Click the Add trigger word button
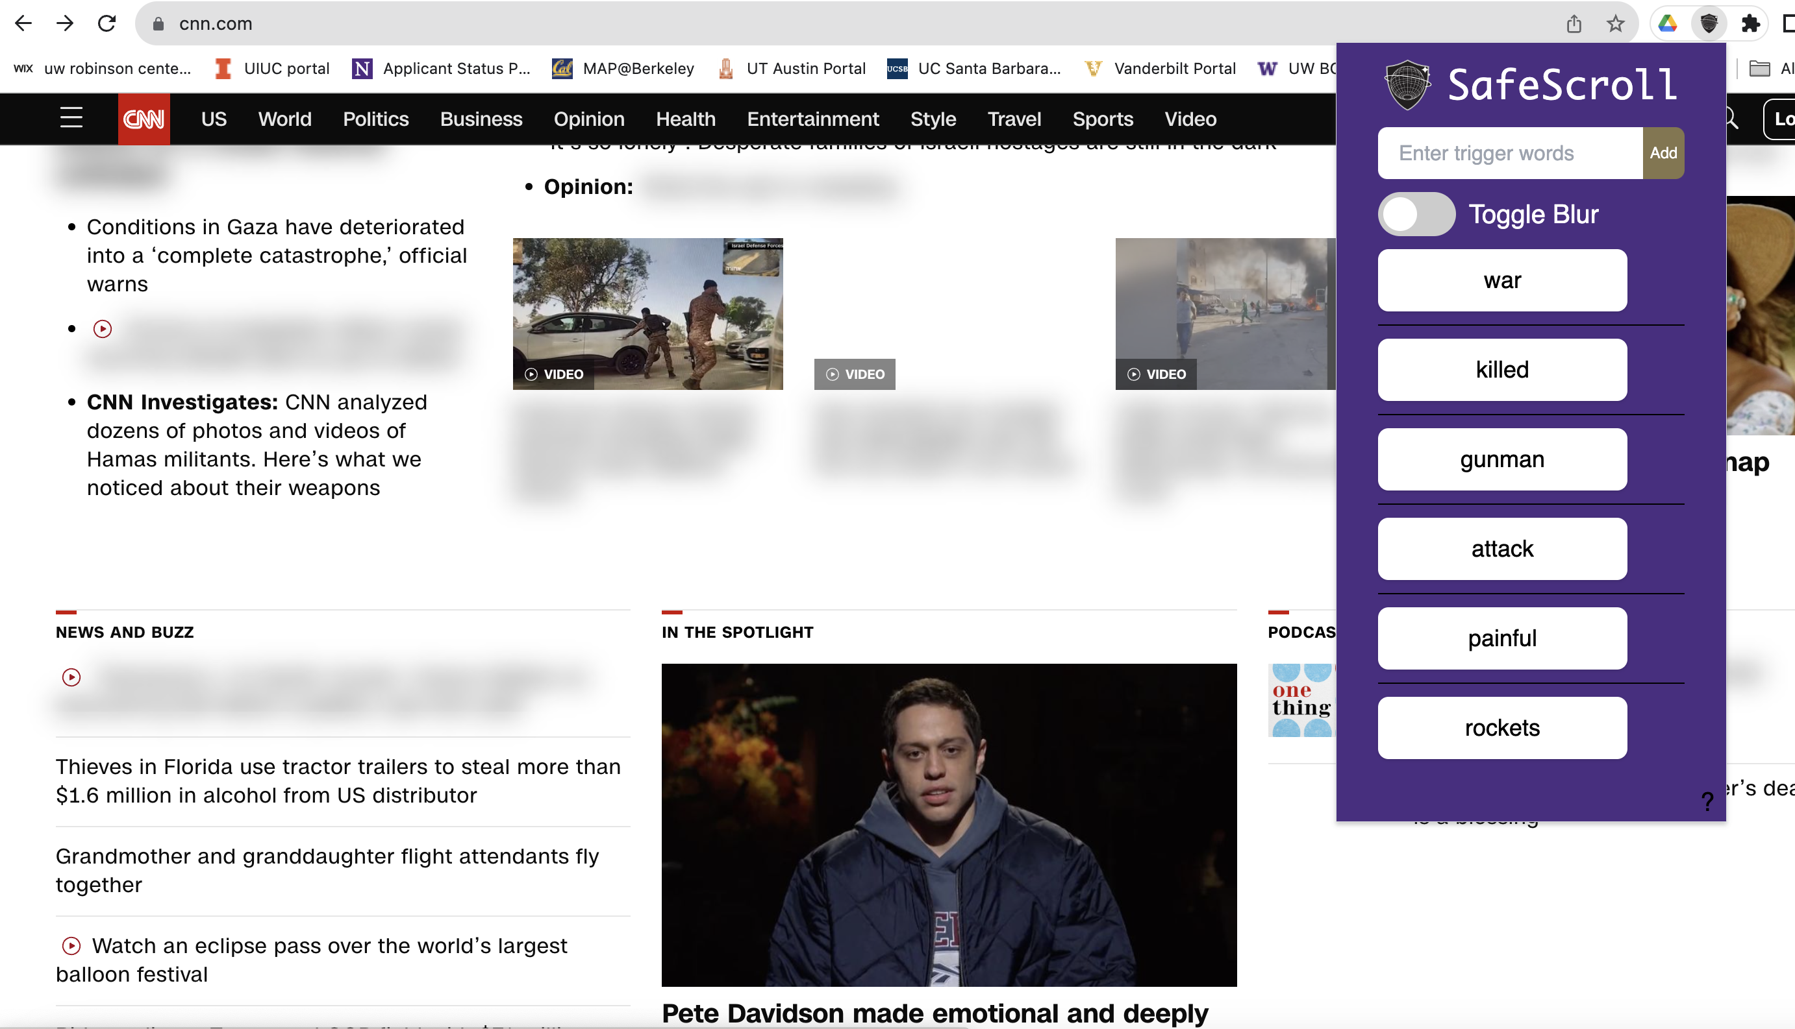Viewport: 1795px width, 1029px height. (x=1663, y=152)
